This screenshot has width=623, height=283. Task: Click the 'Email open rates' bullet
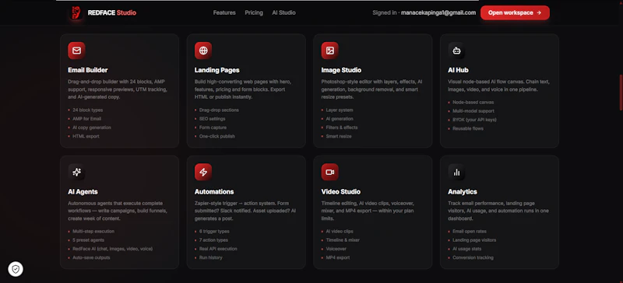pyautogui.click(x=466, y=232)
